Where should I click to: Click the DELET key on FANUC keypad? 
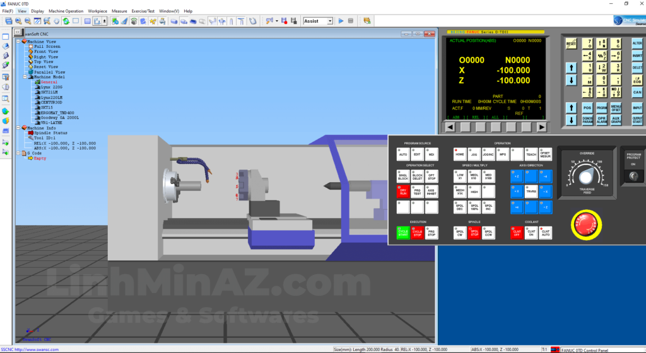(637, 67)
